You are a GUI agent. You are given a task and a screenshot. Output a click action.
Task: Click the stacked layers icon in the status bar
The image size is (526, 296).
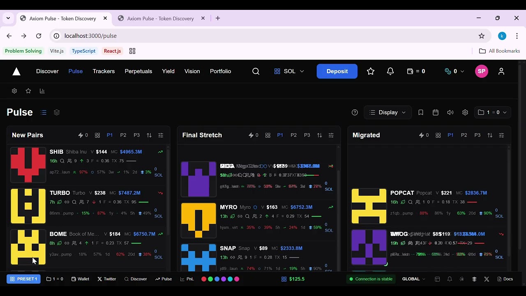pos(474,279)
